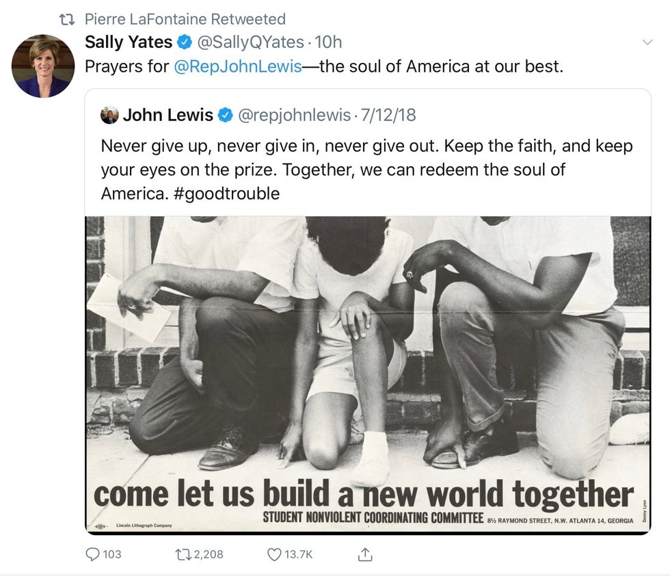Expand the tweet options chevron menu
The height and width of the screenshot is (583, 670).
647,42
